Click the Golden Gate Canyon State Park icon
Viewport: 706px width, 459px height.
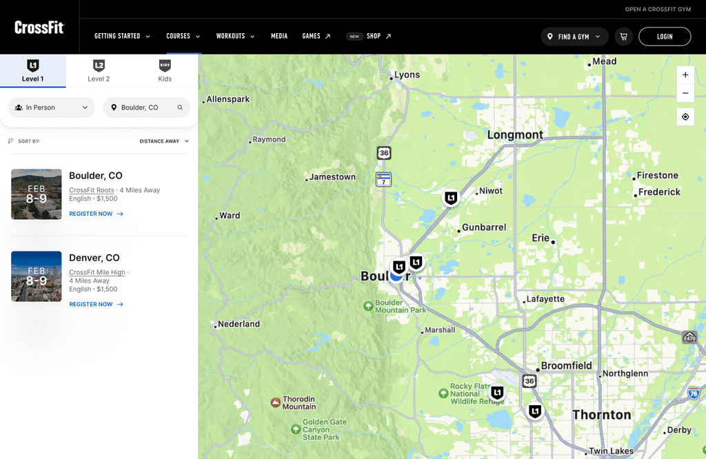point(296,429)
